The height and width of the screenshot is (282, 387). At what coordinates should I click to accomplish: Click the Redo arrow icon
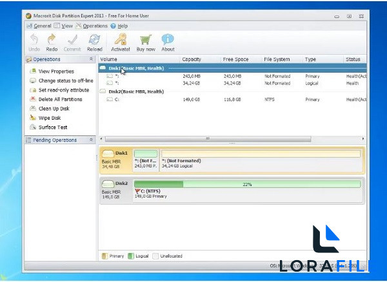click(x=52, y=39)
